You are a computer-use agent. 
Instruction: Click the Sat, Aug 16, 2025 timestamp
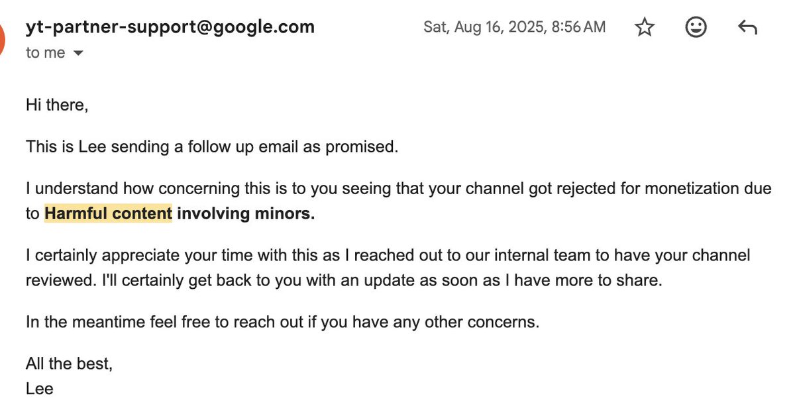(514, 28)
